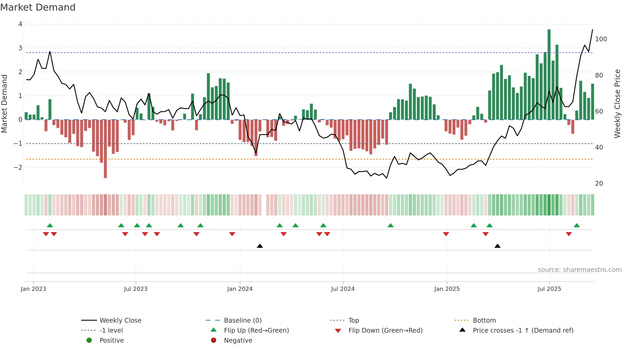Click the red Negative circle in legend
The height and width of the screenshot is (355, 631).
pos(213,340)
